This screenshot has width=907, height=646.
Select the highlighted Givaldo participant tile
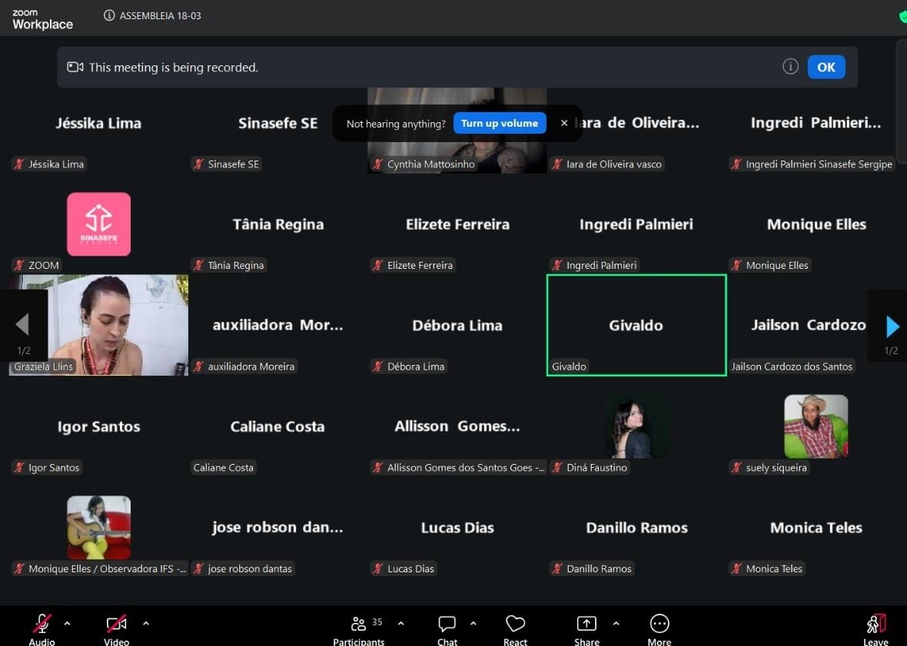pyautogui.click(x=636, y=326)
